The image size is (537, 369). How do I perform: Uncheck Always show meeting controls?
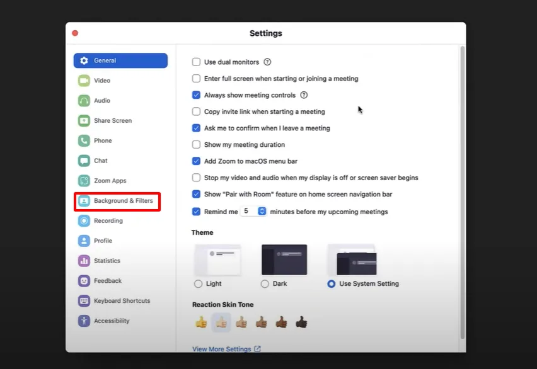click(x=197, y=95)
